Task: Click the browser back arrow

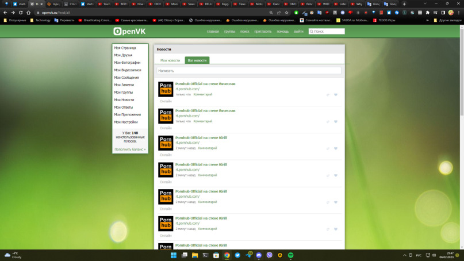Action: click(x=5, y=13)
